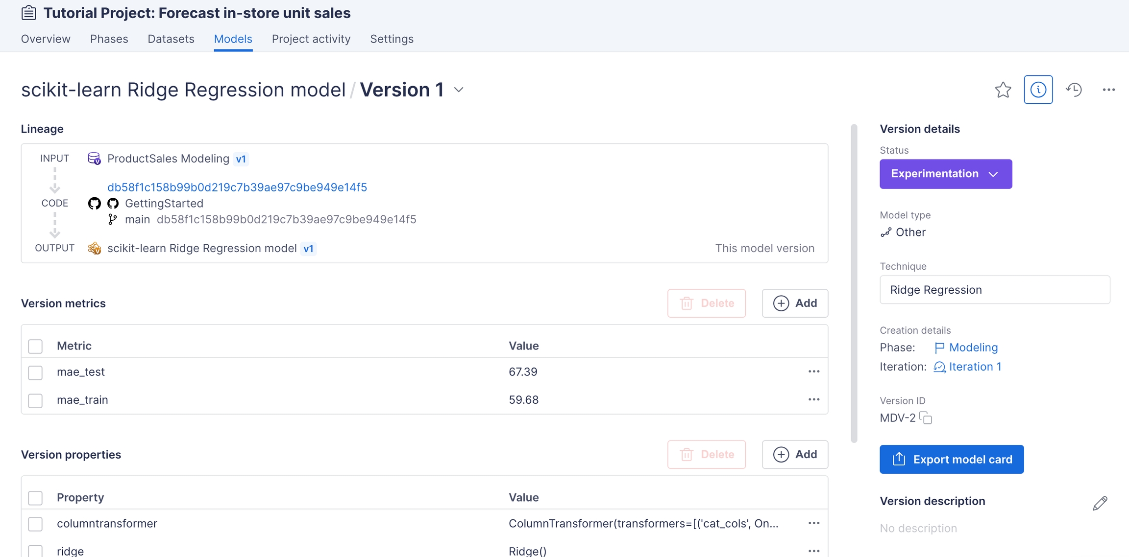Open version history clock icon
The width and height of the screenshot is (1129, 557).
(x=1074, y=90)
